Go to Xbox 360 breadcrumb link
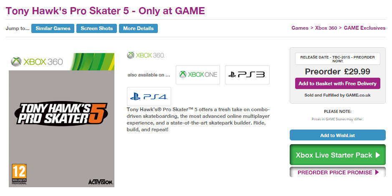This screenshot has height=196, width=392. pos(326,28)
